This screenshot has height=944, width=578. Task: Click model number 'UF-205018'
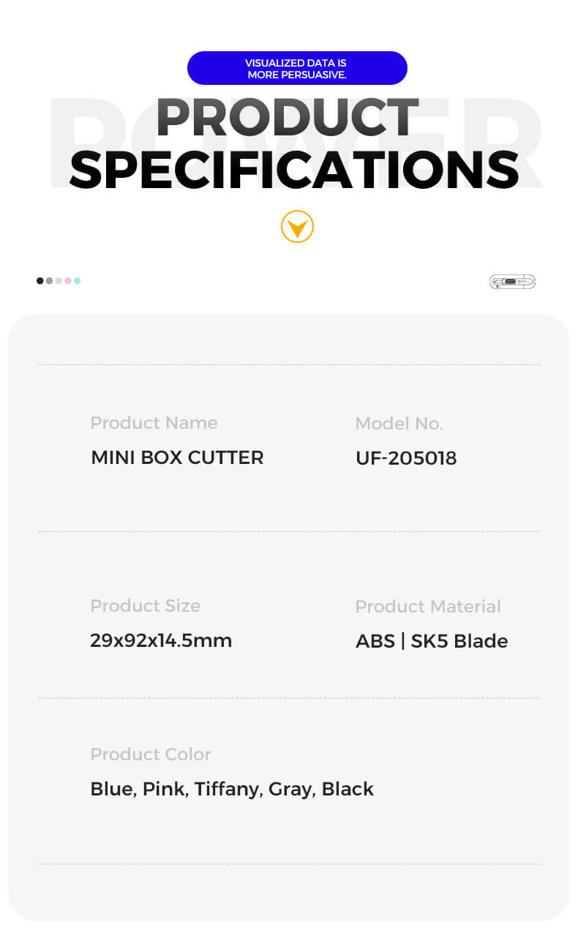coord(406,458)
